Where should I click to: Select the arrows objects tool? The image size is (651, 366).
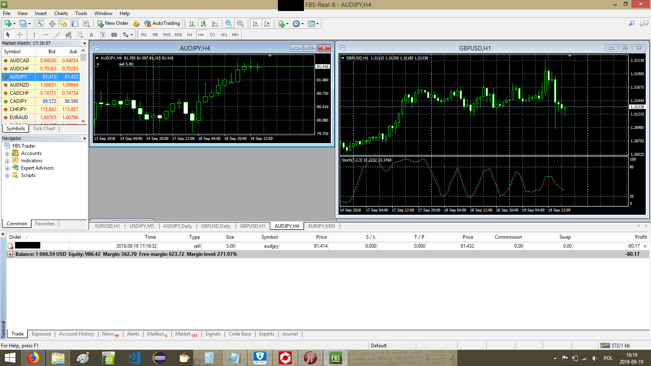(126, 35)
